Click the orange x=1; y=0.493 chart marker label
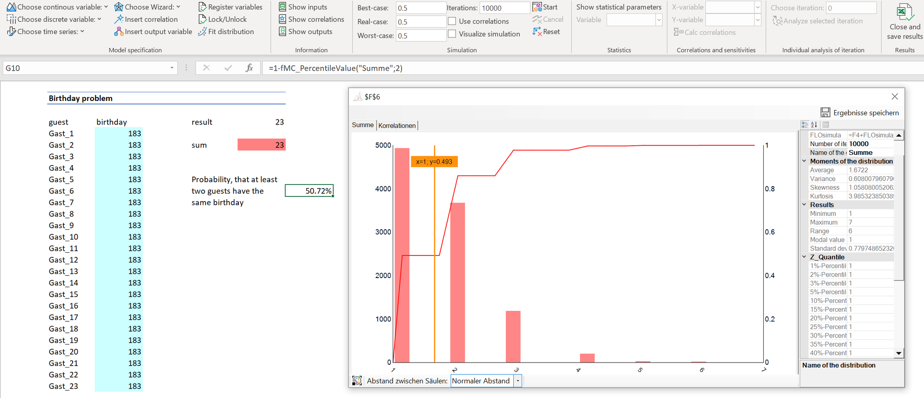The image size is (924, 398). 434,161
